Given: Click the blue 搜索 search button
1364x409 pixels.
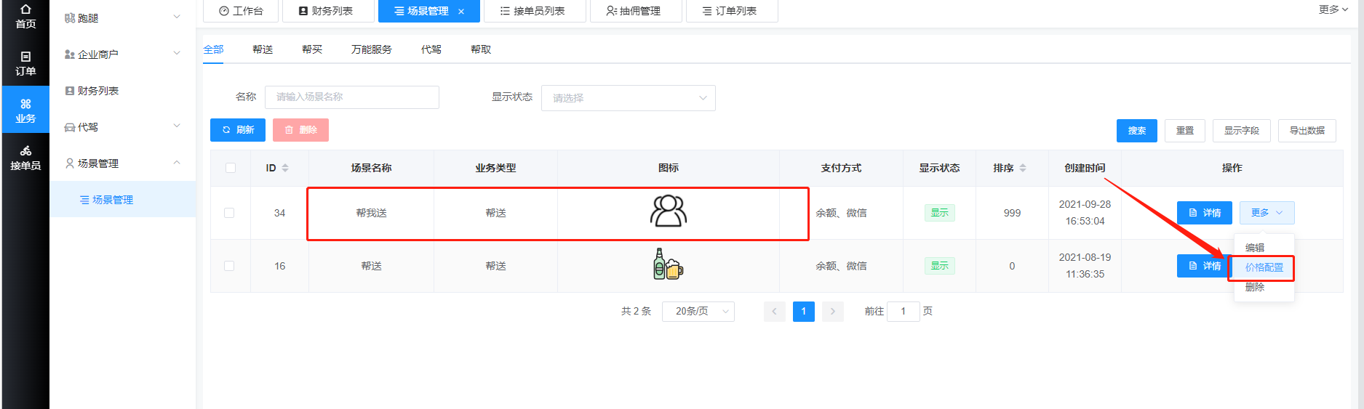Looking at the screenshot, I should (1137, 131).
